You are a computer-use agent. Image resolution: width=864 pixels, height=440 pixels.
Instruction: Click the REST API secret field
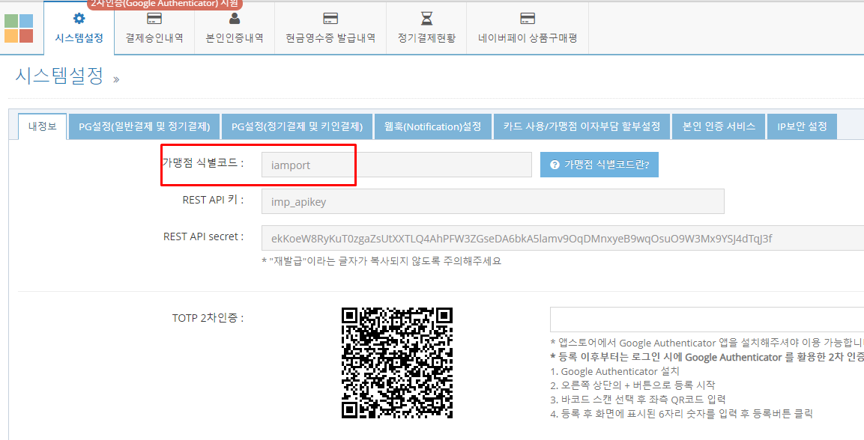click(x=563, y=238)
